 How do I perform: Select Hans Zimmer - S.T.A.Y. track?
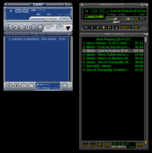click(113, 43)
